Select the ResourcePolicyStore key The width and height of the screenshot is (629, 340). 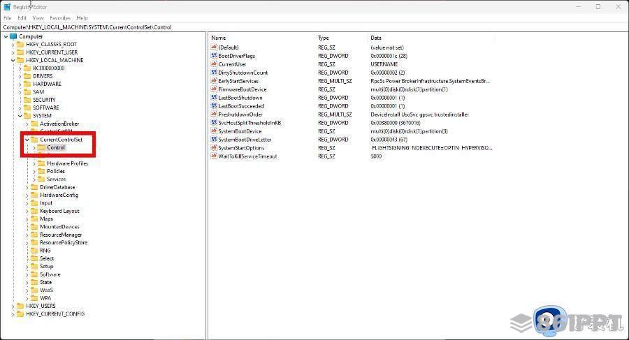coord(64,242)
